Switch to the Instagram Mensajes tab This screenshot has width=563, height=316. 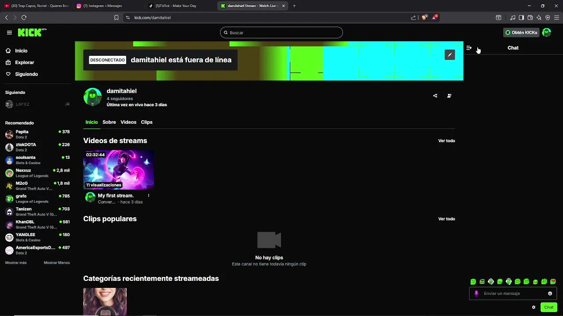[108, 6]
